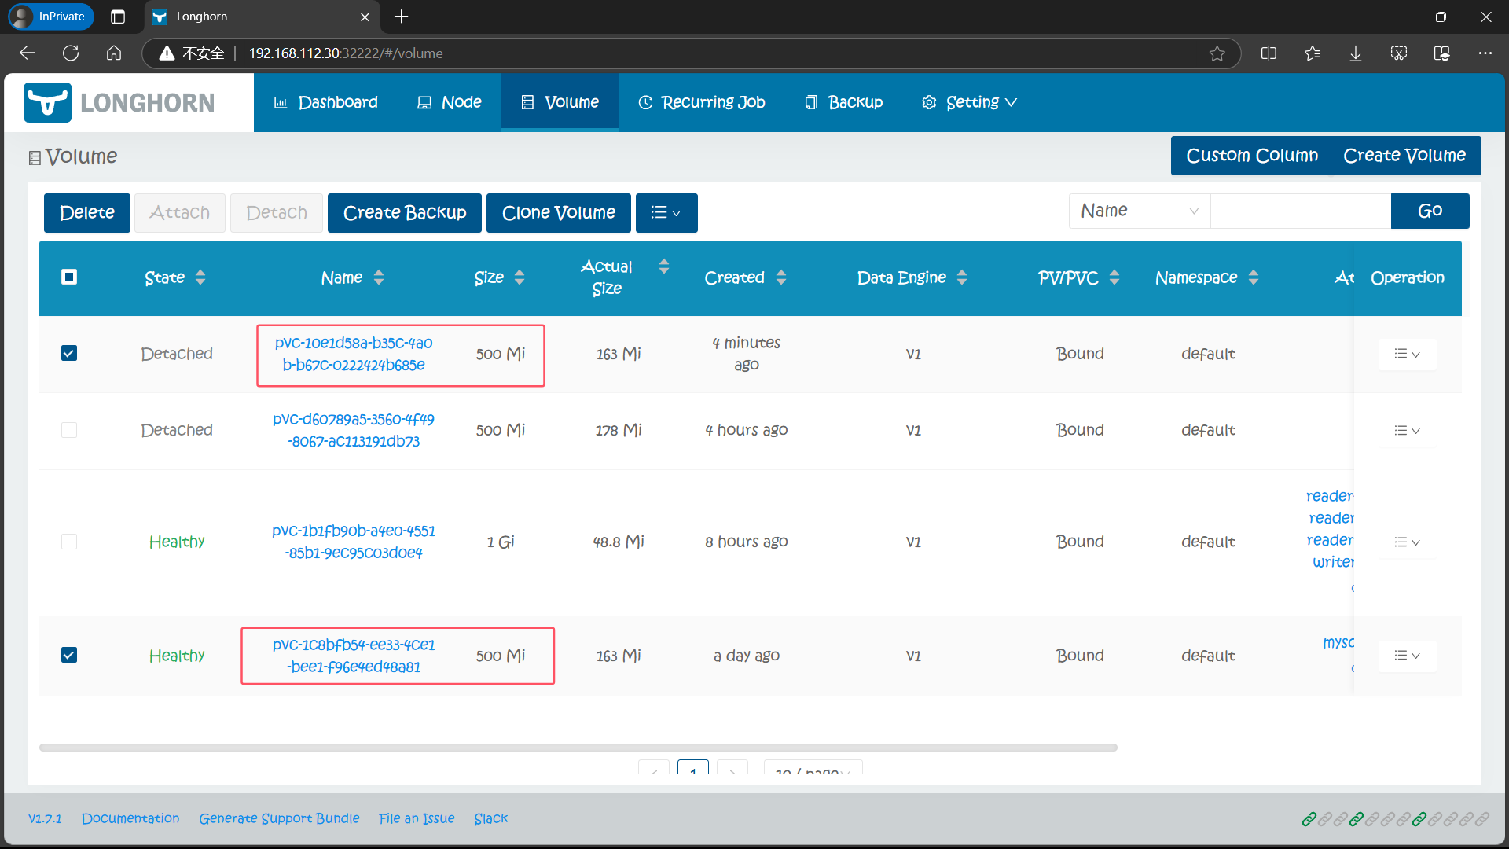Open a new tab with the plus icon

(402, 17)
